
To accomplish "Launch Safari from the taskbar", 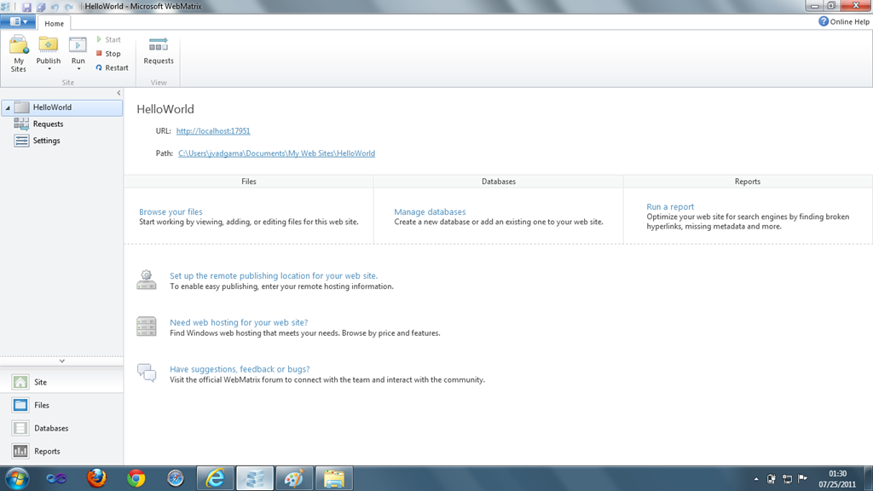I will 176,478.
